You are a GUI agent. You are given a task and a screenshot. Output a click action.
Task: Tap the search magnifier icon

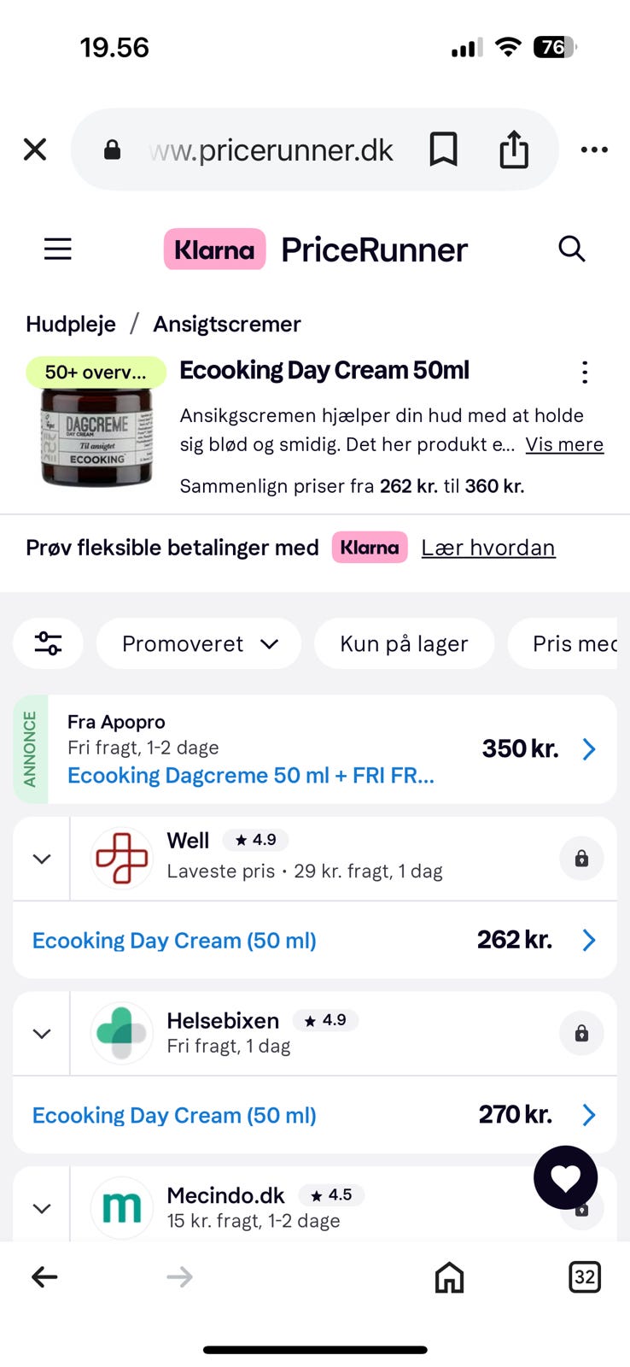coord(571,249)
